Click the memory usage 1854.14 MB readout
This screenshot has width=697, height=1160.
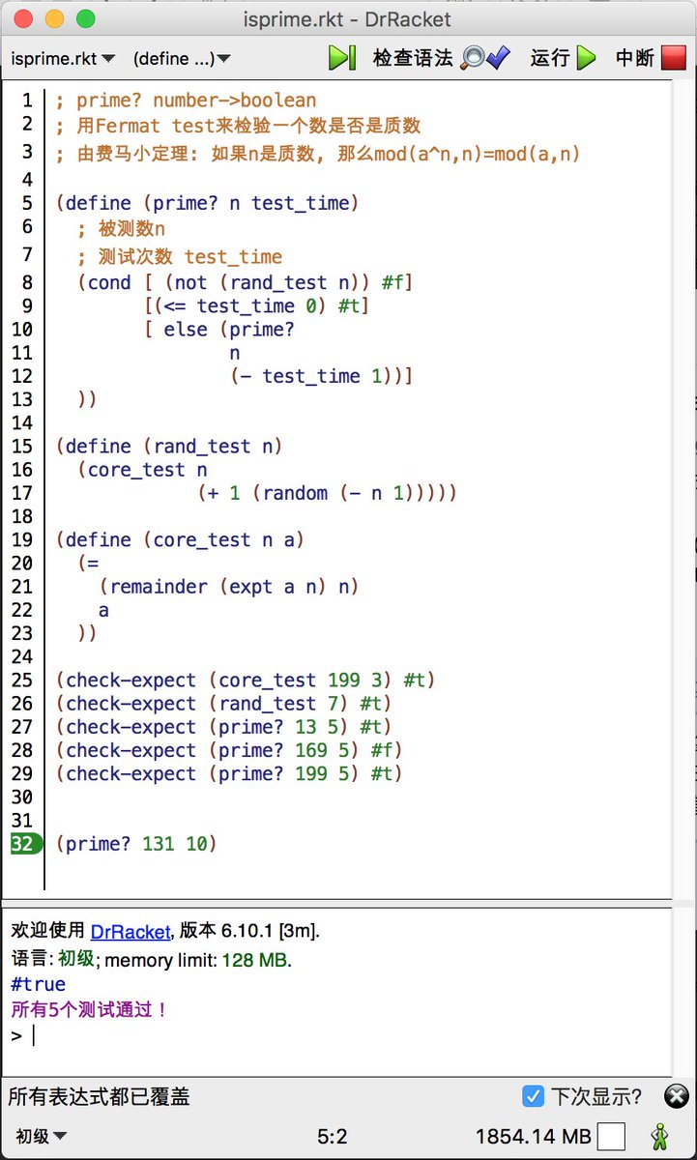[533, 1137]
